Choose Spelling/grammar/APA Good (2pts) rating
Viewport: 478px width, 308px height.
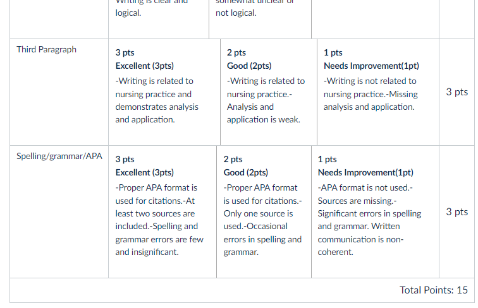click(264, 211)
